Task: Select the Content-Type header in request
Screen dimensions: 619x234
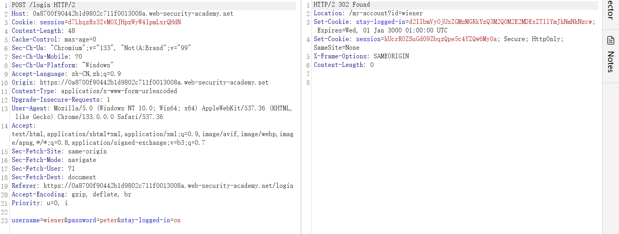Action: point(33,91)
